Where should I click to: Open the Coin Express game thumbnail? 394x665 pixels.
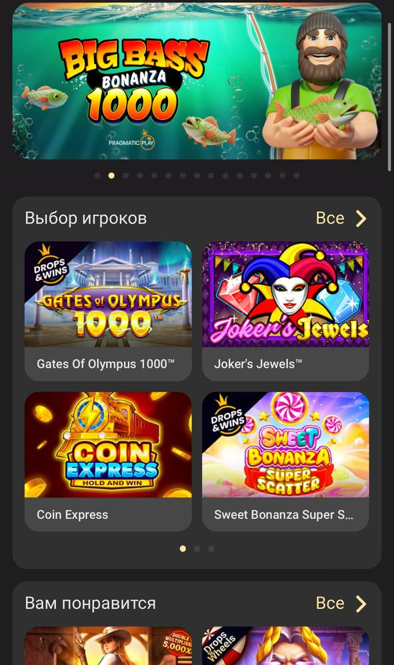(108, 462)
